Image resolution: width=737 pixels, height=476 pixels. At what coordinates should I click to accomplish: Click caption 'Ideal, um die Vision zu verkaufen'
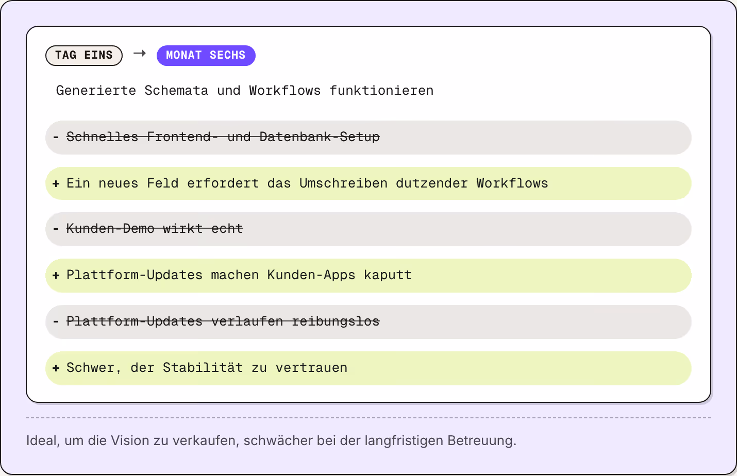click(x=271, y=441)
